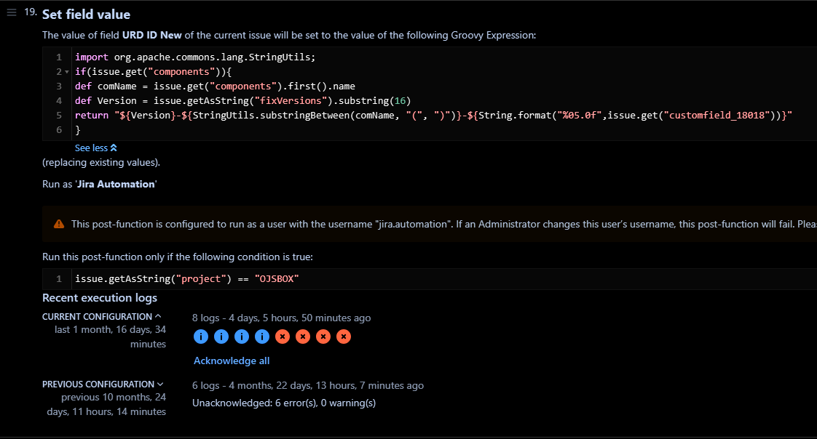Viewport: 817px width, 439px height.
Task: Open the hamburger menu beside step 19
Action: point(11,12)
